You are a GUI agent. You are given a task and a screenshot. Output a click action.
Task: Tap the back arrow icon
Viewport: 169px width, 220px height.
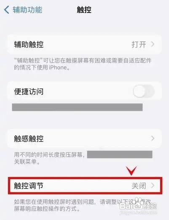(7, 10)
